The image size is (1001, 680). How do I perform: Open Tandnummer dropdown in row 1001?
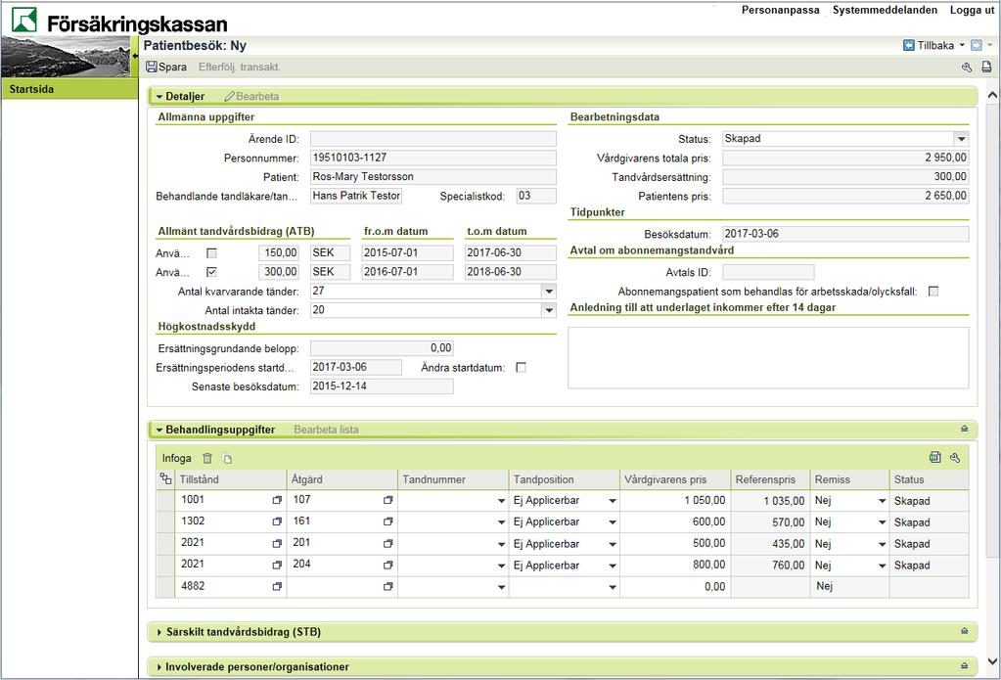coord(501,501)
